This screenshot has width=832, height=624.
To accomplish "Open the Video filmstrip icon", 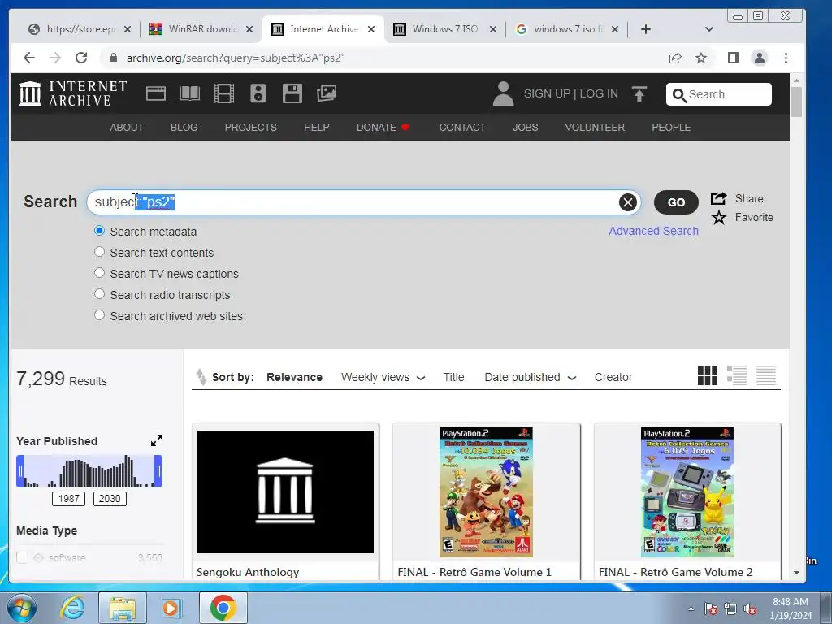I will pos(224,93).
